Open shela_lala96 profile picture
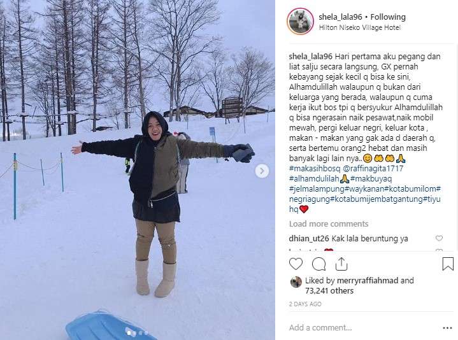Screen dimensions: 458x340 (300, 22)
